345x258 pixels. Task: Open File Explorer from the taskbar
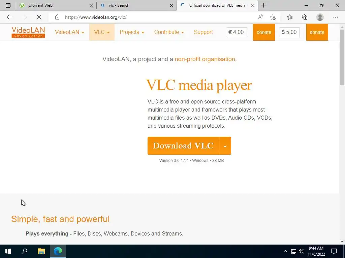tap(41, 251)
